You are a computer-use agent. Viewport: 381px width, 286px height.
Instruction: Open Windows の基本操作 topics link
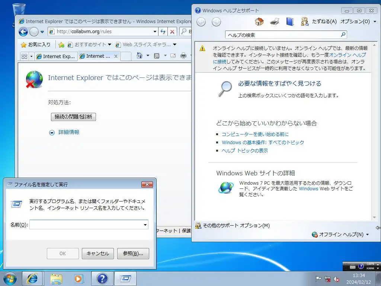point(263,143)
